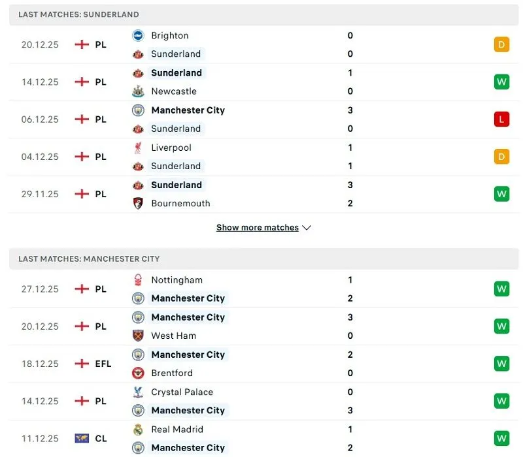The height and width of the screenshot is (457, 523).
Task: Click the Brentford club crest icon
Action: pyautogui.click(x=138, y=373)
